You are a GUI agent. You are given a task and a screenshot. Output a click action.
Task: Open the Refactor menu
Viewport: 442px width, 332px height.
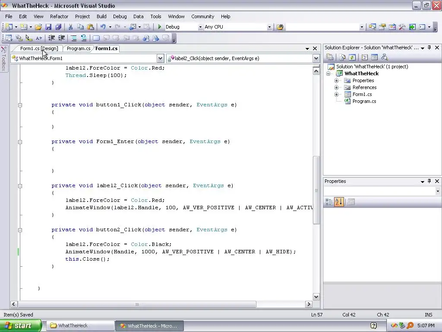[x=59, y=16]
